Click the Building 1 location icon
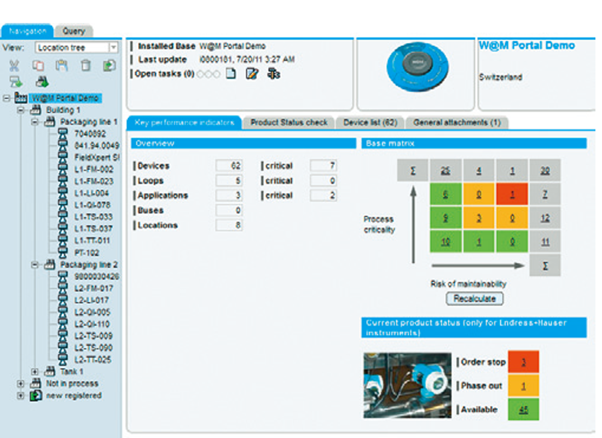 (x=36, y=110)
